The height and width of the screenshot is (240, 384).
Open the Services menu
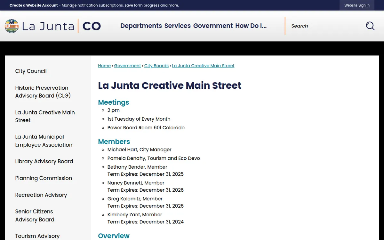(178, 26)
